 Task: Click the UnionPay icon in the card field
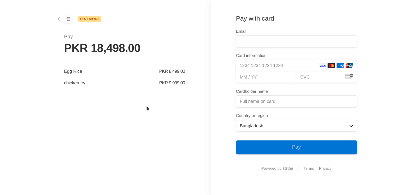[349, 66]
